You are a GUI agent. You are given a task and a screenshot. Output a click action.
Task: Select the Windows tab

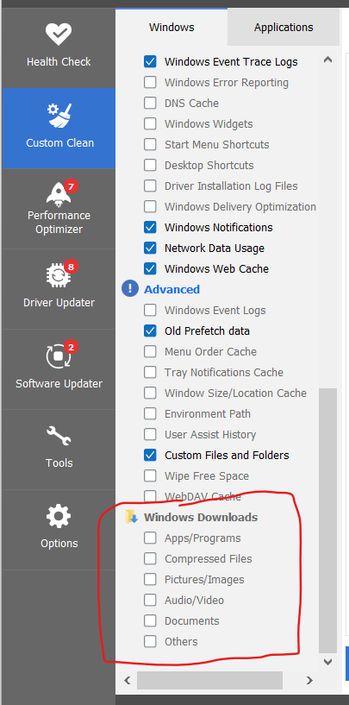(171, 27)
